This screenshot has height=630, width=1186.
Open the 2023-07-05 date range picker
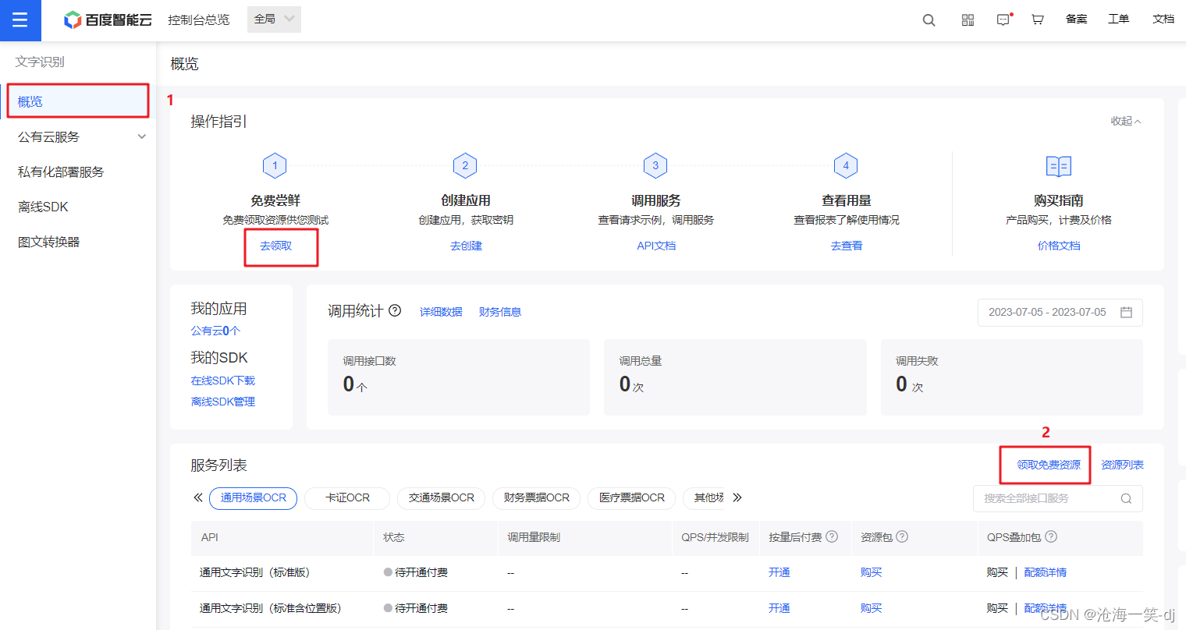(x=1060, y=312)
